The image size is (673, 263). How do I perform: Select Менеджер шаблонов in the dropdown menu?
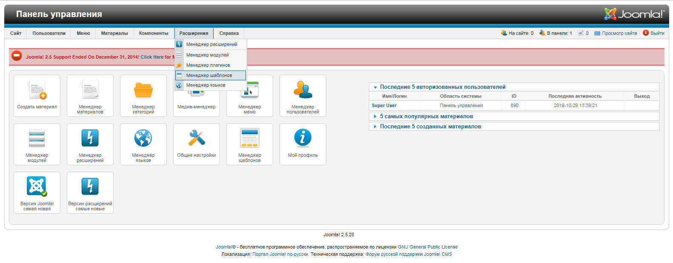click(209, 75)
